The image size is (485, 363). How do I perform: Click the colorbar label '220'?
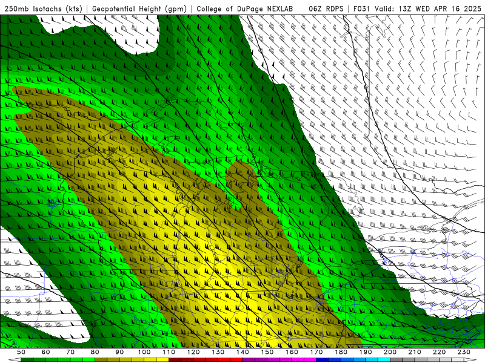coord(440,352)
